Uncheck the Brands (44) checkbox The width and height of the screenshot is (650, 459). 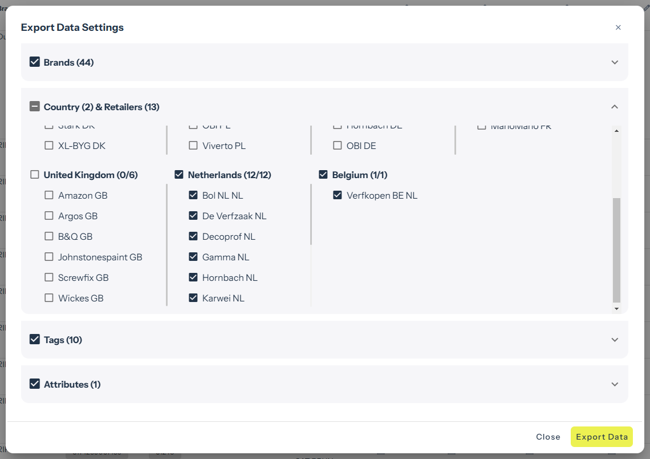[35, 62]
